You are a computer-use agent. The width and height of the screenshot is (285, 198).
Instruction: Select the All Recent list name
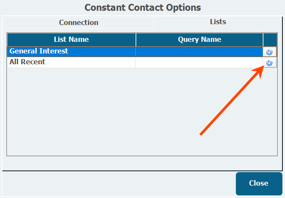click(x=28, y=62)
